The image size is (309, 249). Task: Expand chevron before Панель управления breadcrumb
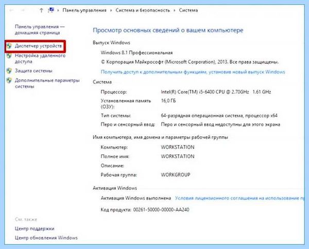pyautogui.click(x=58, y=10)
